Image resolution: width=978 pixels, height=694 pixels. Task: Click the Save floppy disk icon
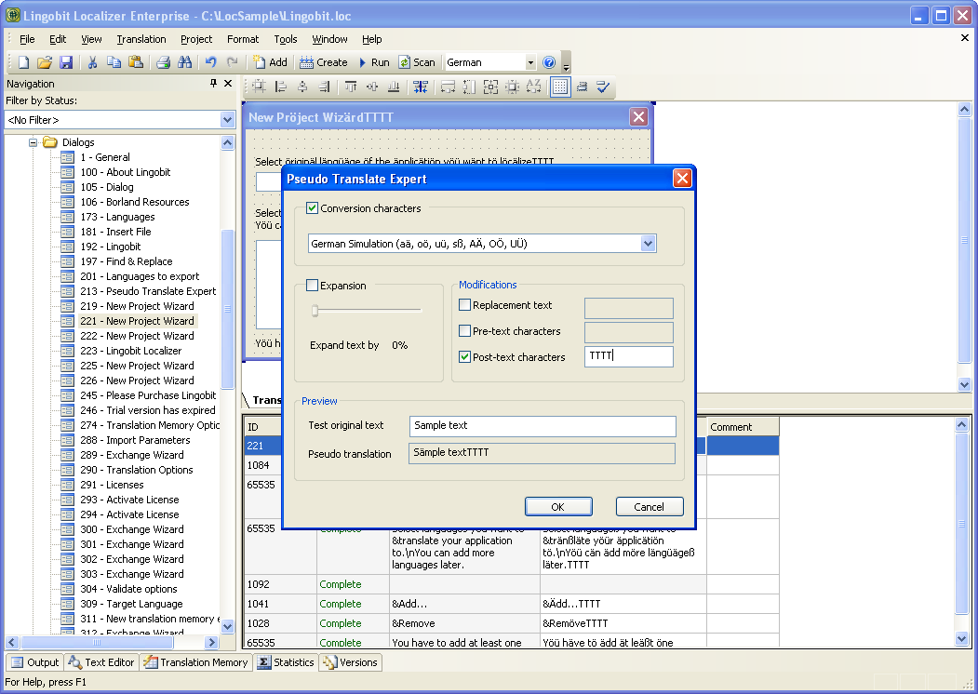[x=65, y=62]
